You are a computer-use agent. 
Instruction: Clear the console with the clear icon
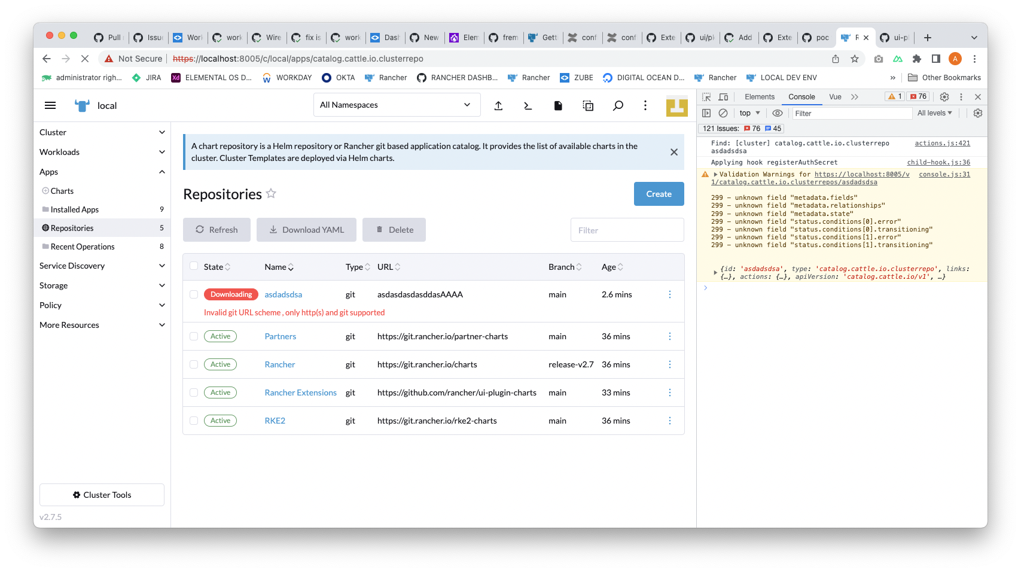(x=724, y=112)
